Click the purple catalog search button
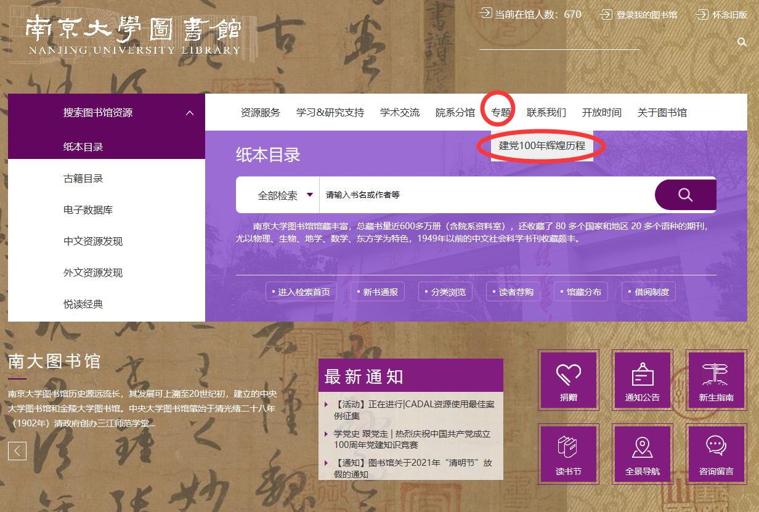The image size is (759, 512). pos(685,195)
